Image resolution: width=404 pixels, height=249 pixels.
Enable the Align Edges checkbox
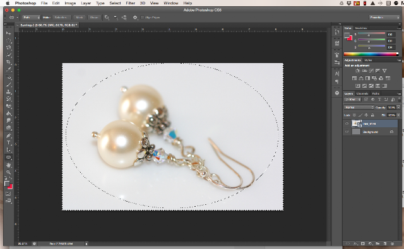pyautogui.click(x=142, y=18)
